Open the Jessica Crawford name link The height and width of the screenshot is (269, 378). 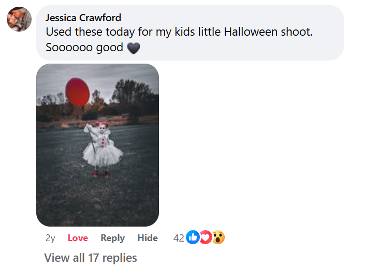point(83,18)
